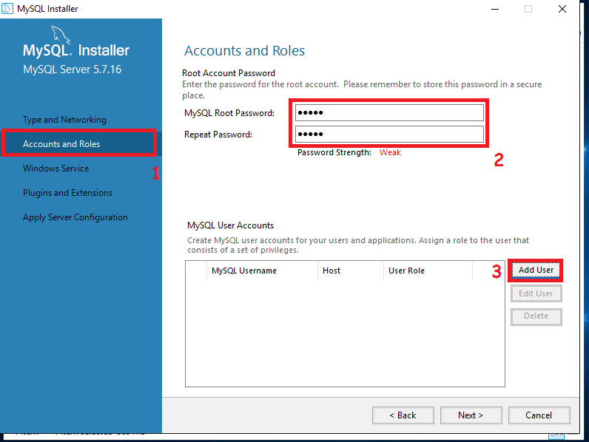Click the Weak password strength label
The width and height of the screenshot is (589, 442).
[390, 152]
